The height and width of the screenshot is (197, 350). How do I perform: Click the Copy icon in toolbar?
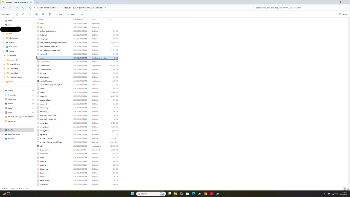point(23,15)
